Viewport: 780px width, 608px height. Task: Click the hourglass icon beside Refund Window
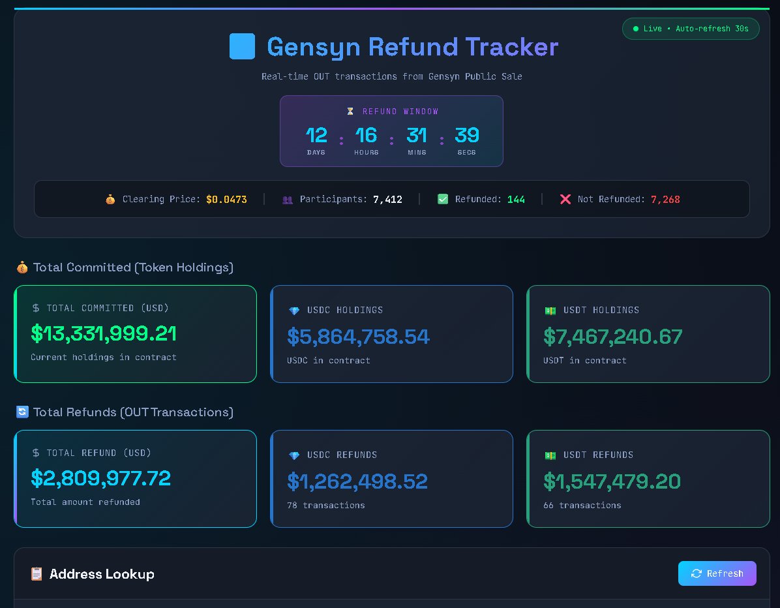(350, 112)
